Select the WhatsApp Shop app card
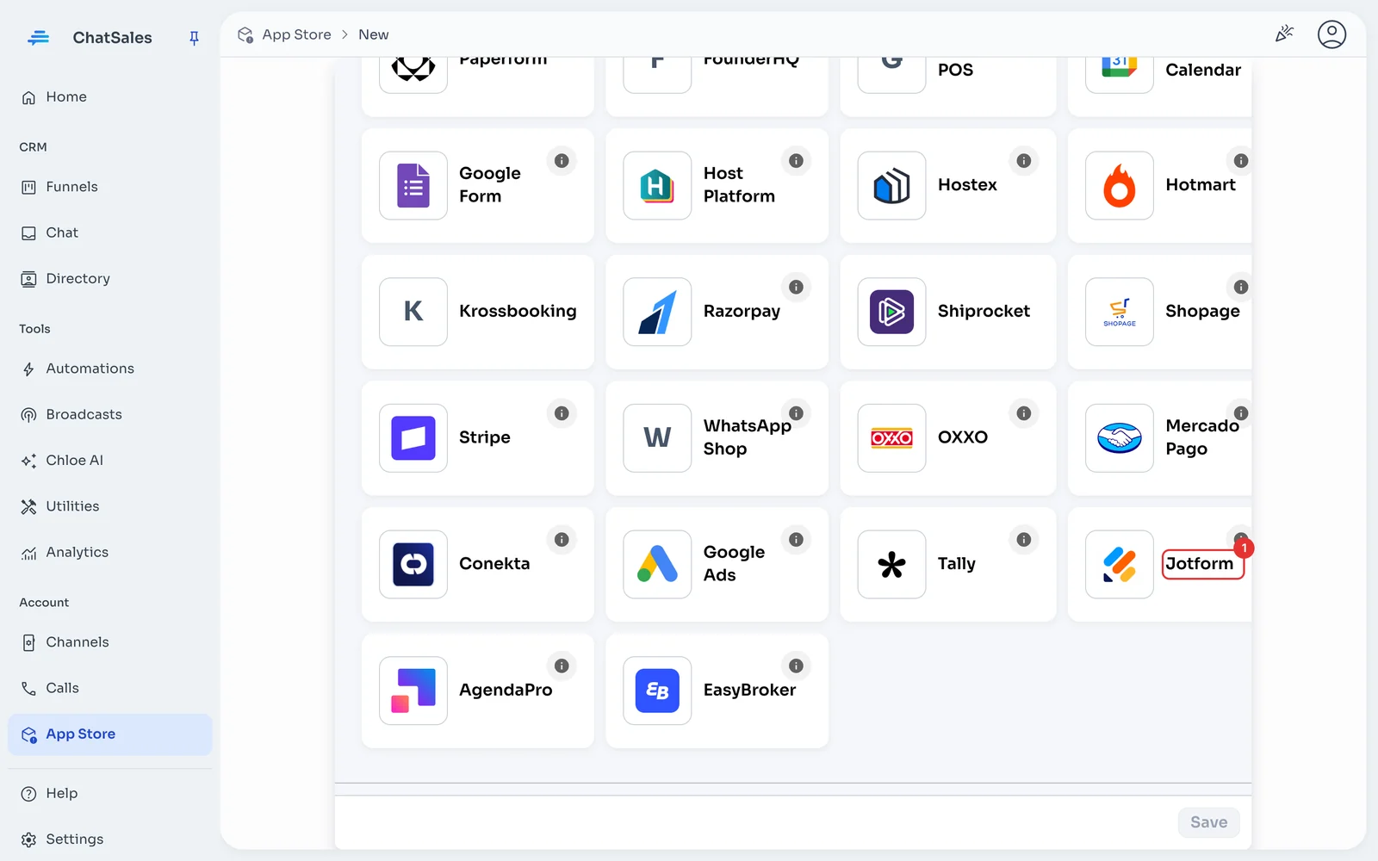The image size is (1378, 861). [x=717, y=437]
